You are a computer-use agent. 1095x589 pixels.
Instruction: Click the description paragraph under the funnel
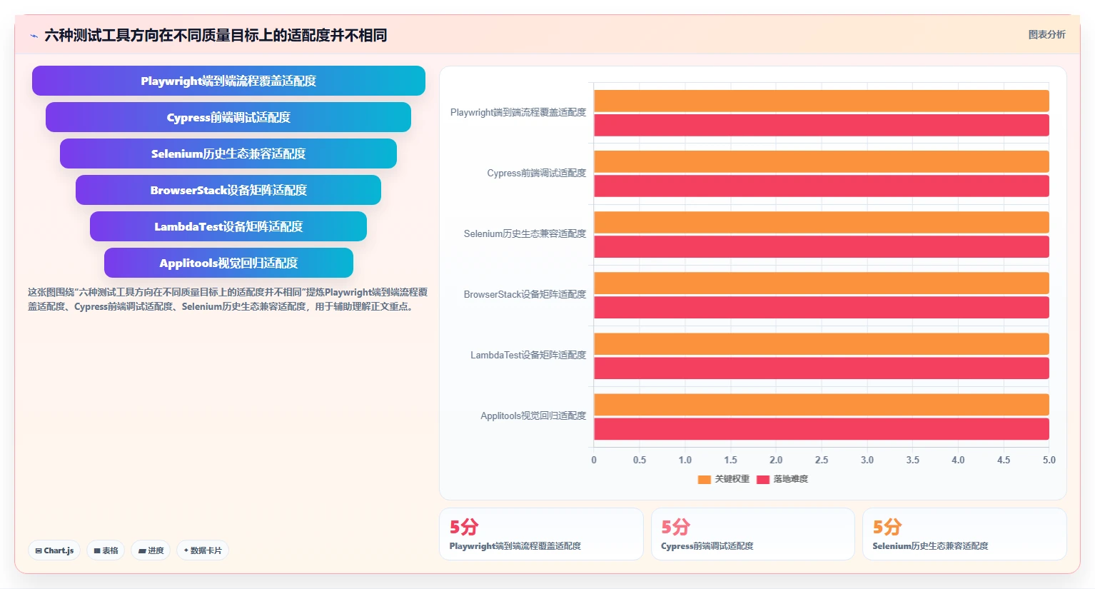tap(228, 299)
